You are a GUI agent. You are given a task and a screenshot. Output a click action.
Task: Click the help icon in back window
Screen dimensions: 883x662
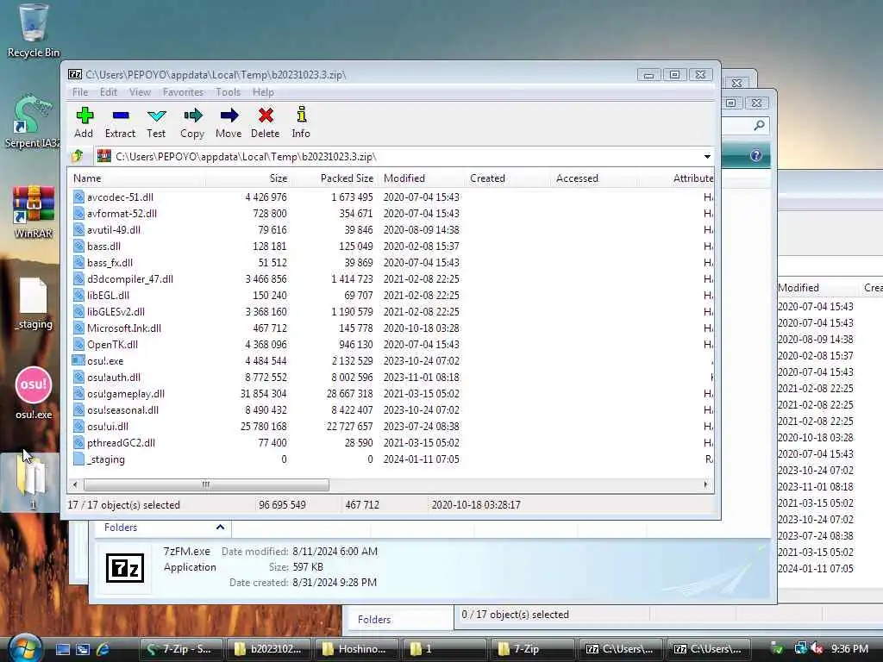tap(755, 155)
